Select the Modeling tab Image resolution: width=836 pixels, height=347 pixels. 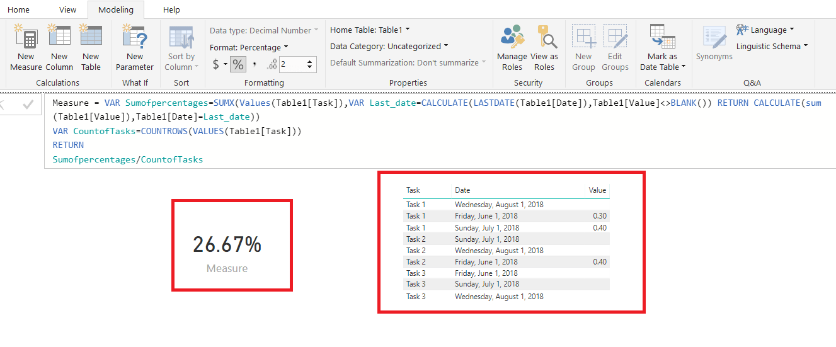point(116,9)
